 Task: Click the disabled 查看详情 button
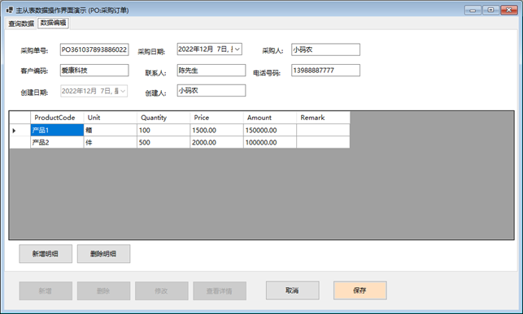[x=220, y=290]
